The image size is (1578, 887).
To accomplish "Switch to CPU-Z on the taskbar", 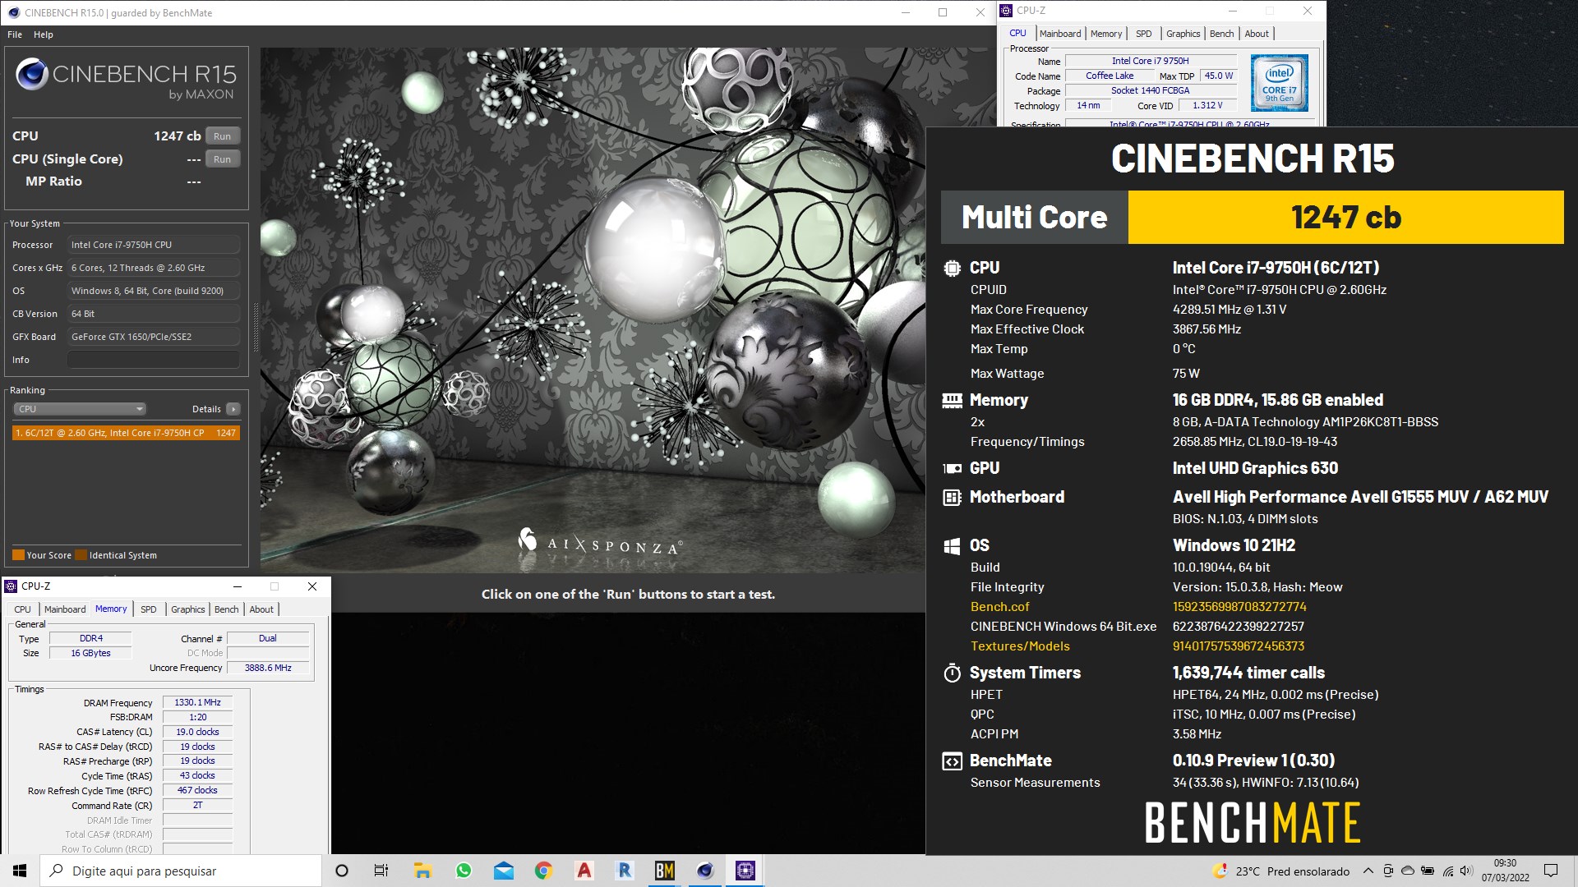I will coord(745,871).
